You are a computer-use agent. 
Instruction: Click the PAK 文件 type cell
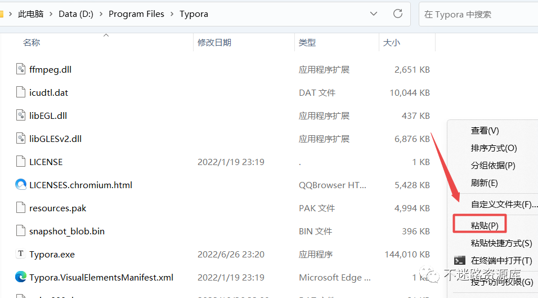317,208
